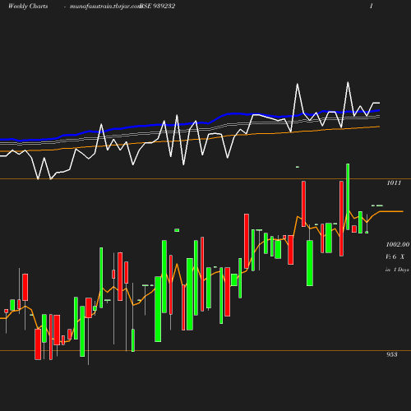Click the thick blue trend line's right end
The image size is (411, 411).
point(377,110)
